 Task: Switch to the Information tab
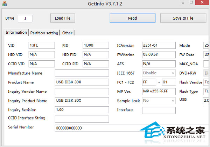(16, 32)
